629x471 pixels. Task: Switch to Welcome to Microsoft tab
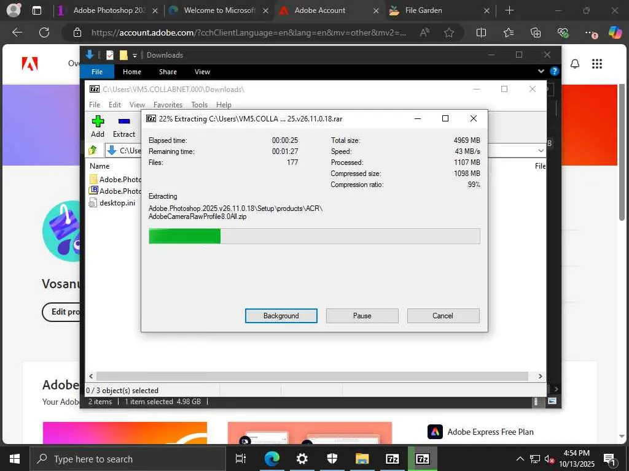click(x=219, y=11)
